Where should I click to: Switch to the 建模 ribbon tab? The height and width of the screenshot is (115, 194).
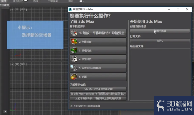(4, 1)
